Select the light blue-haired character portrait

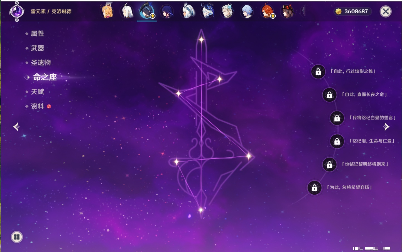(247, 11)
